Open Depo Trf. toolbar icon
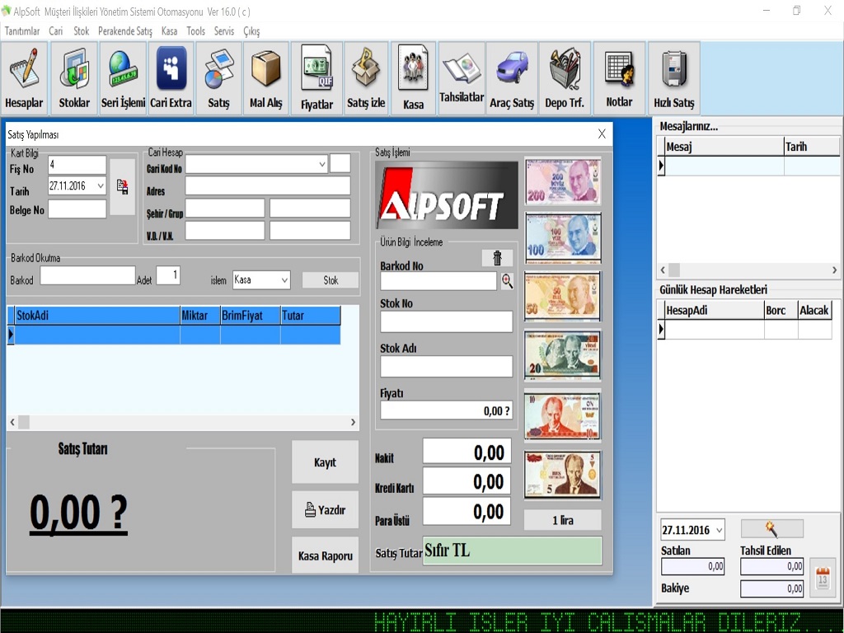This screenshot has width=844, height=633. [564, 78]
